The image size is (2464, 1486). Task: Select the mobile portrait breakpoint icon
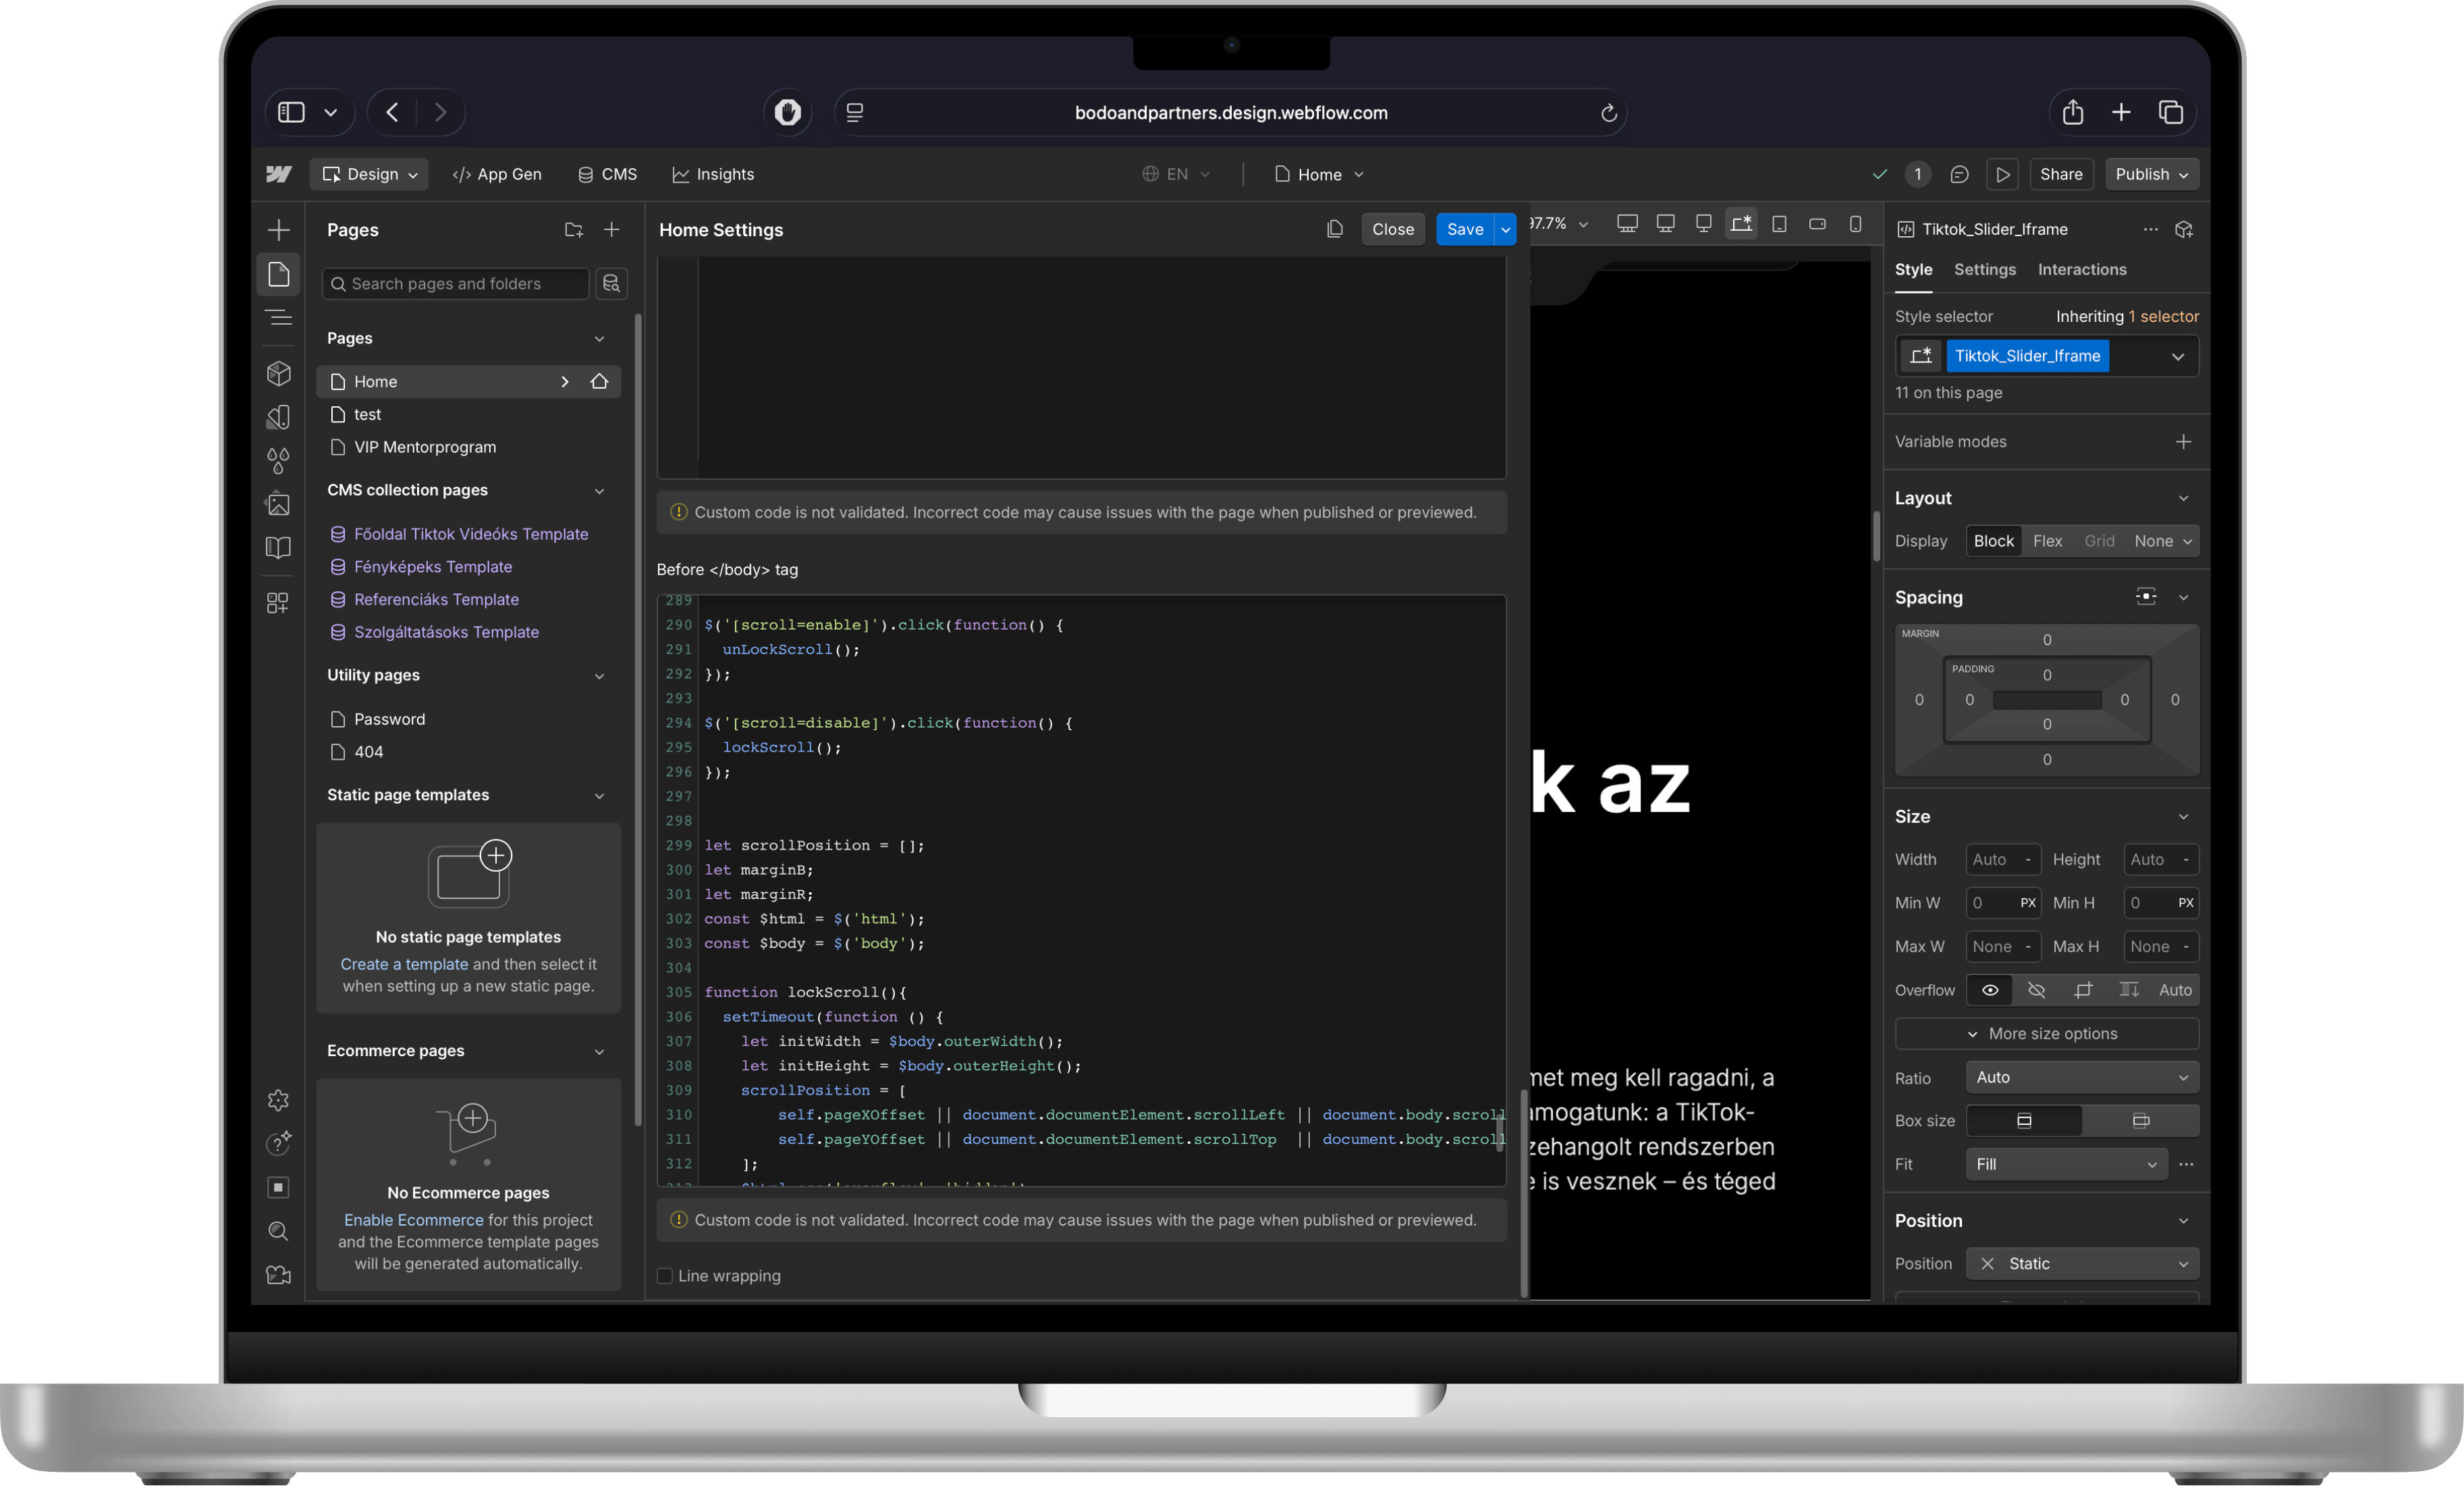point(1855,224)
